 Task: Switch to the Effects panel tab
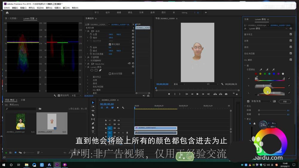(246, 19)
